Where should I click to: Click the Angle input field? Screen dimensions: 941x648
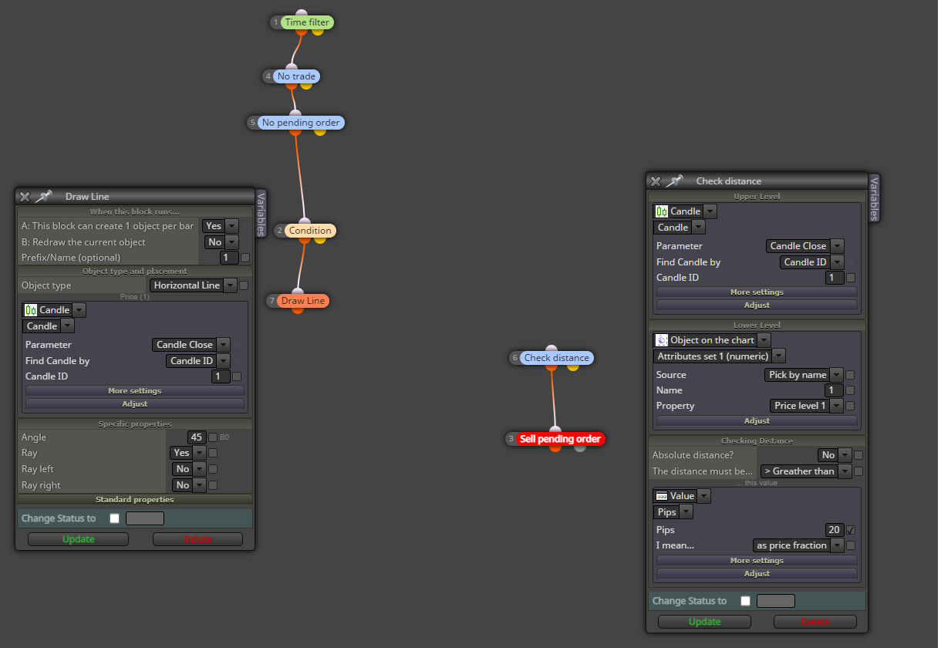[x=197, y=437]
